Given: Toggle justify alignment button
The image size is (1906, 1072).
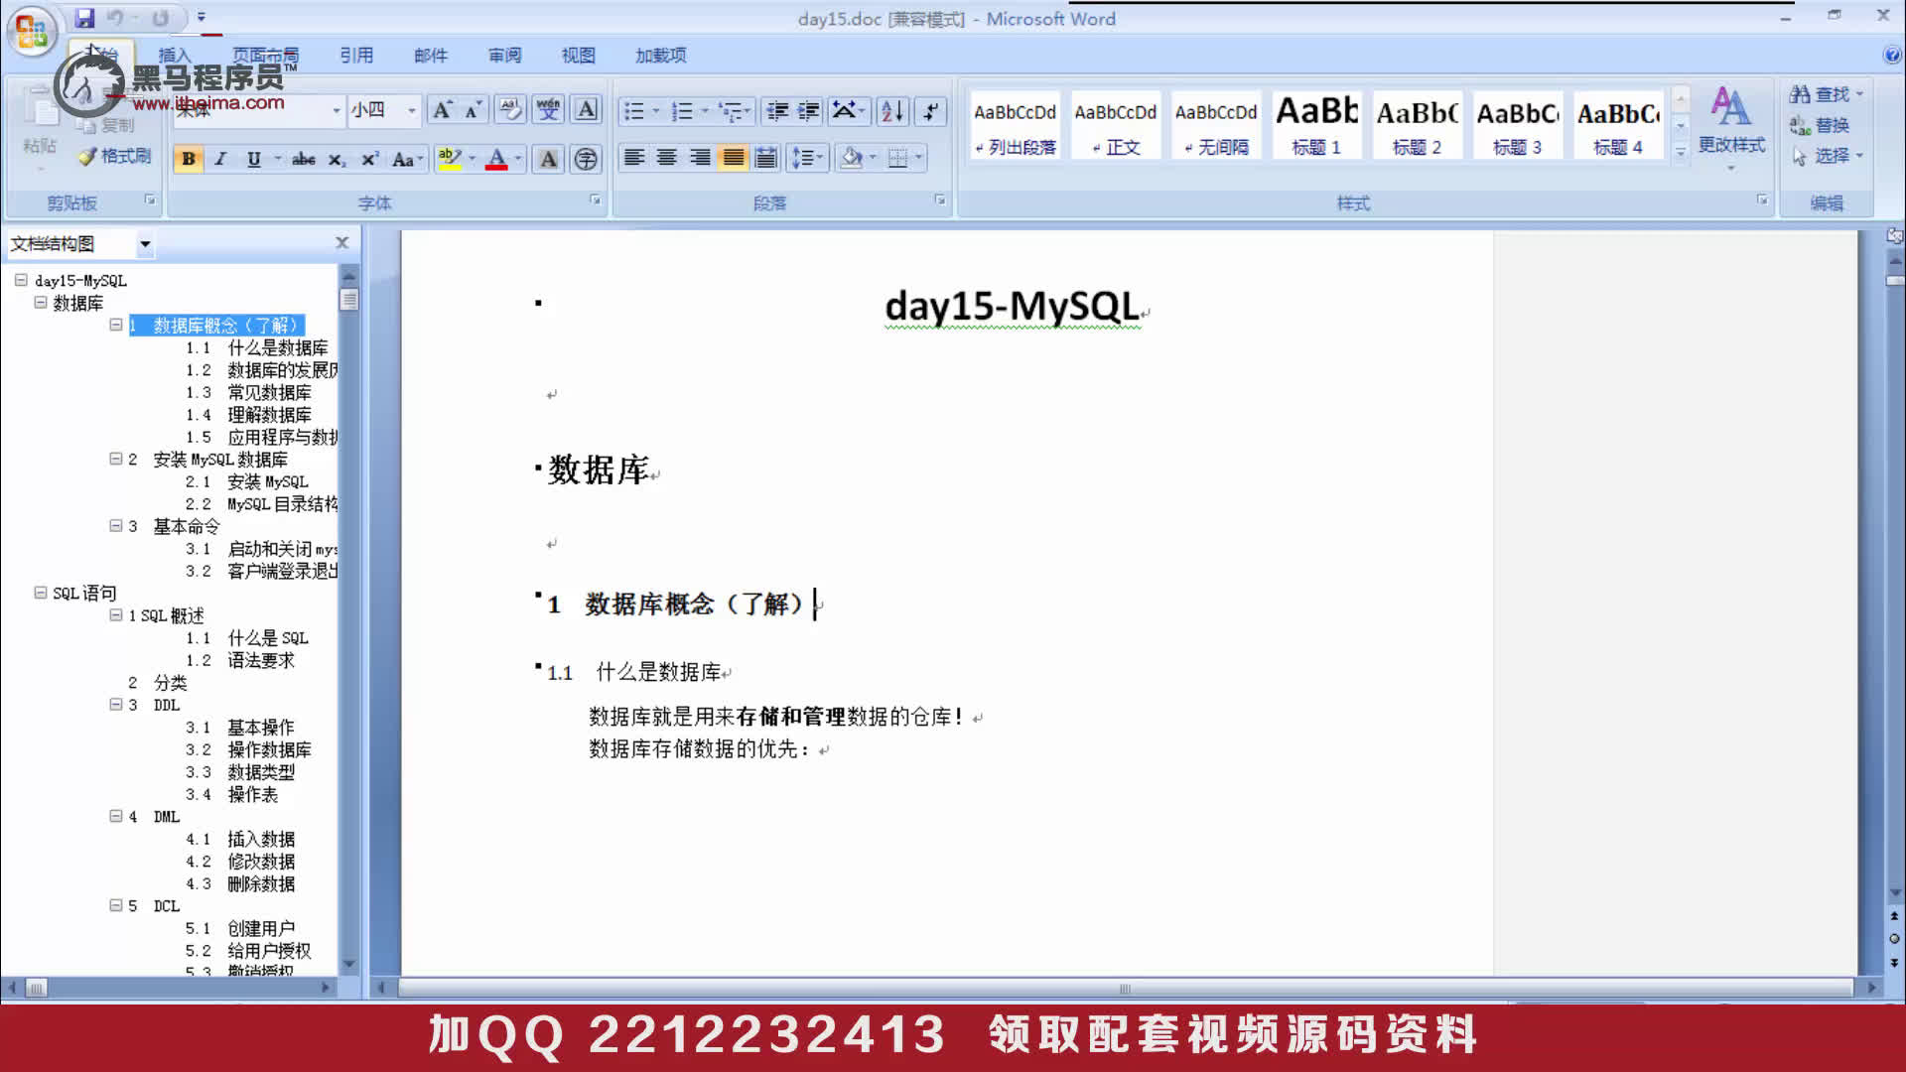Looking at the screenshot, I should (x=733, y=158).
